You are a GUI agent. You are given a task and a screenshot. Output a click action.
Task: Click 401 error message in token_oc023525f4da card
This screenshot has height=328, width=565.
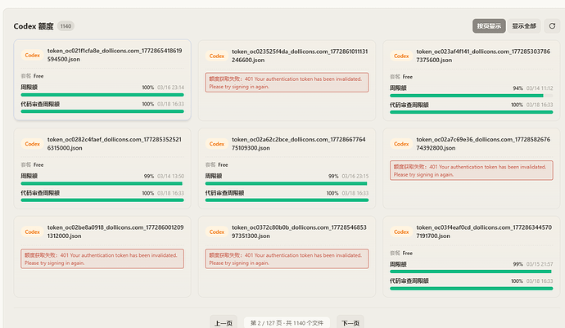click(x=287, y=83)
